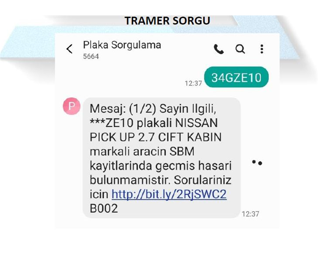Go back using the left arrow
Image resolution: width=318 pixels, height=257 pixels.
(x=69, y=49)
